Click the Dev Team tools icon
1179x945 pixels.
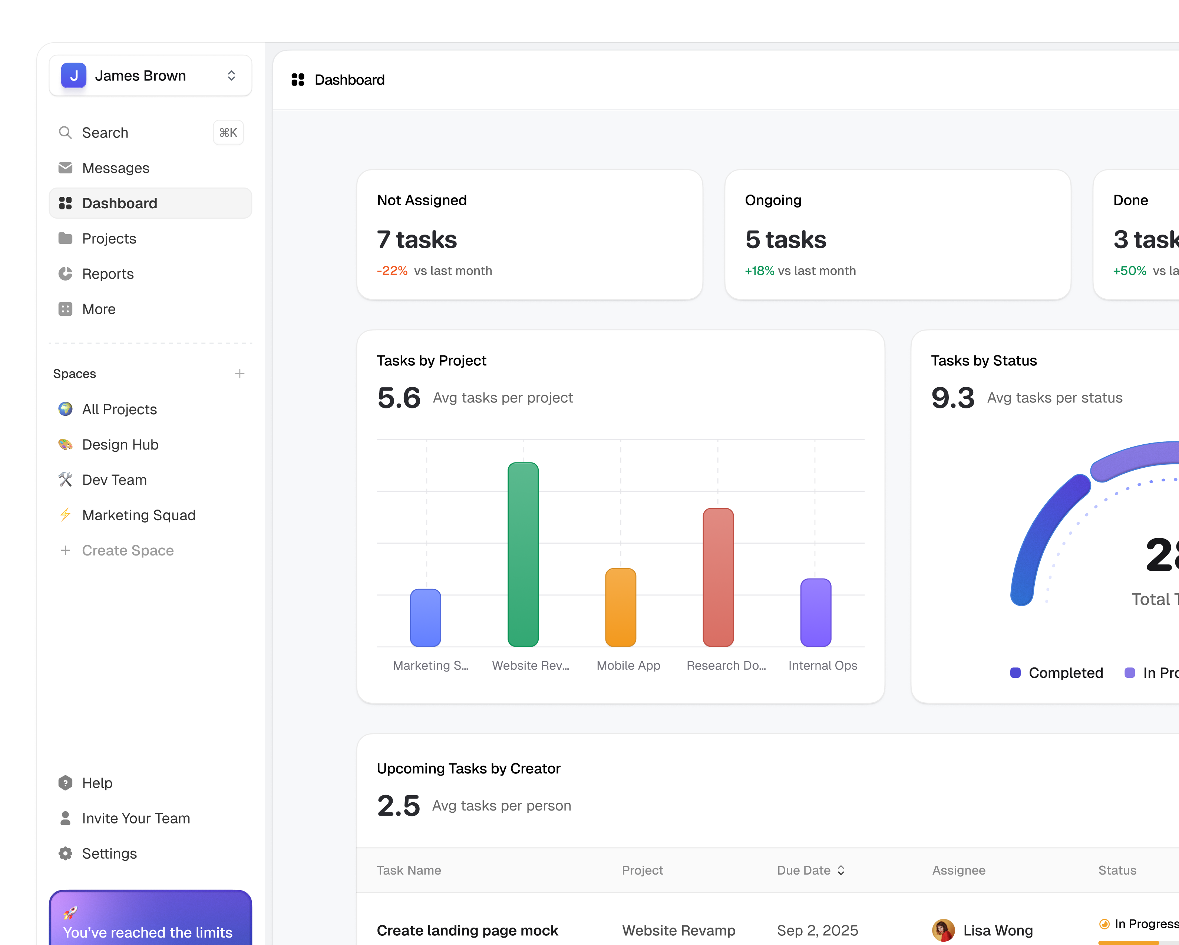65,480
